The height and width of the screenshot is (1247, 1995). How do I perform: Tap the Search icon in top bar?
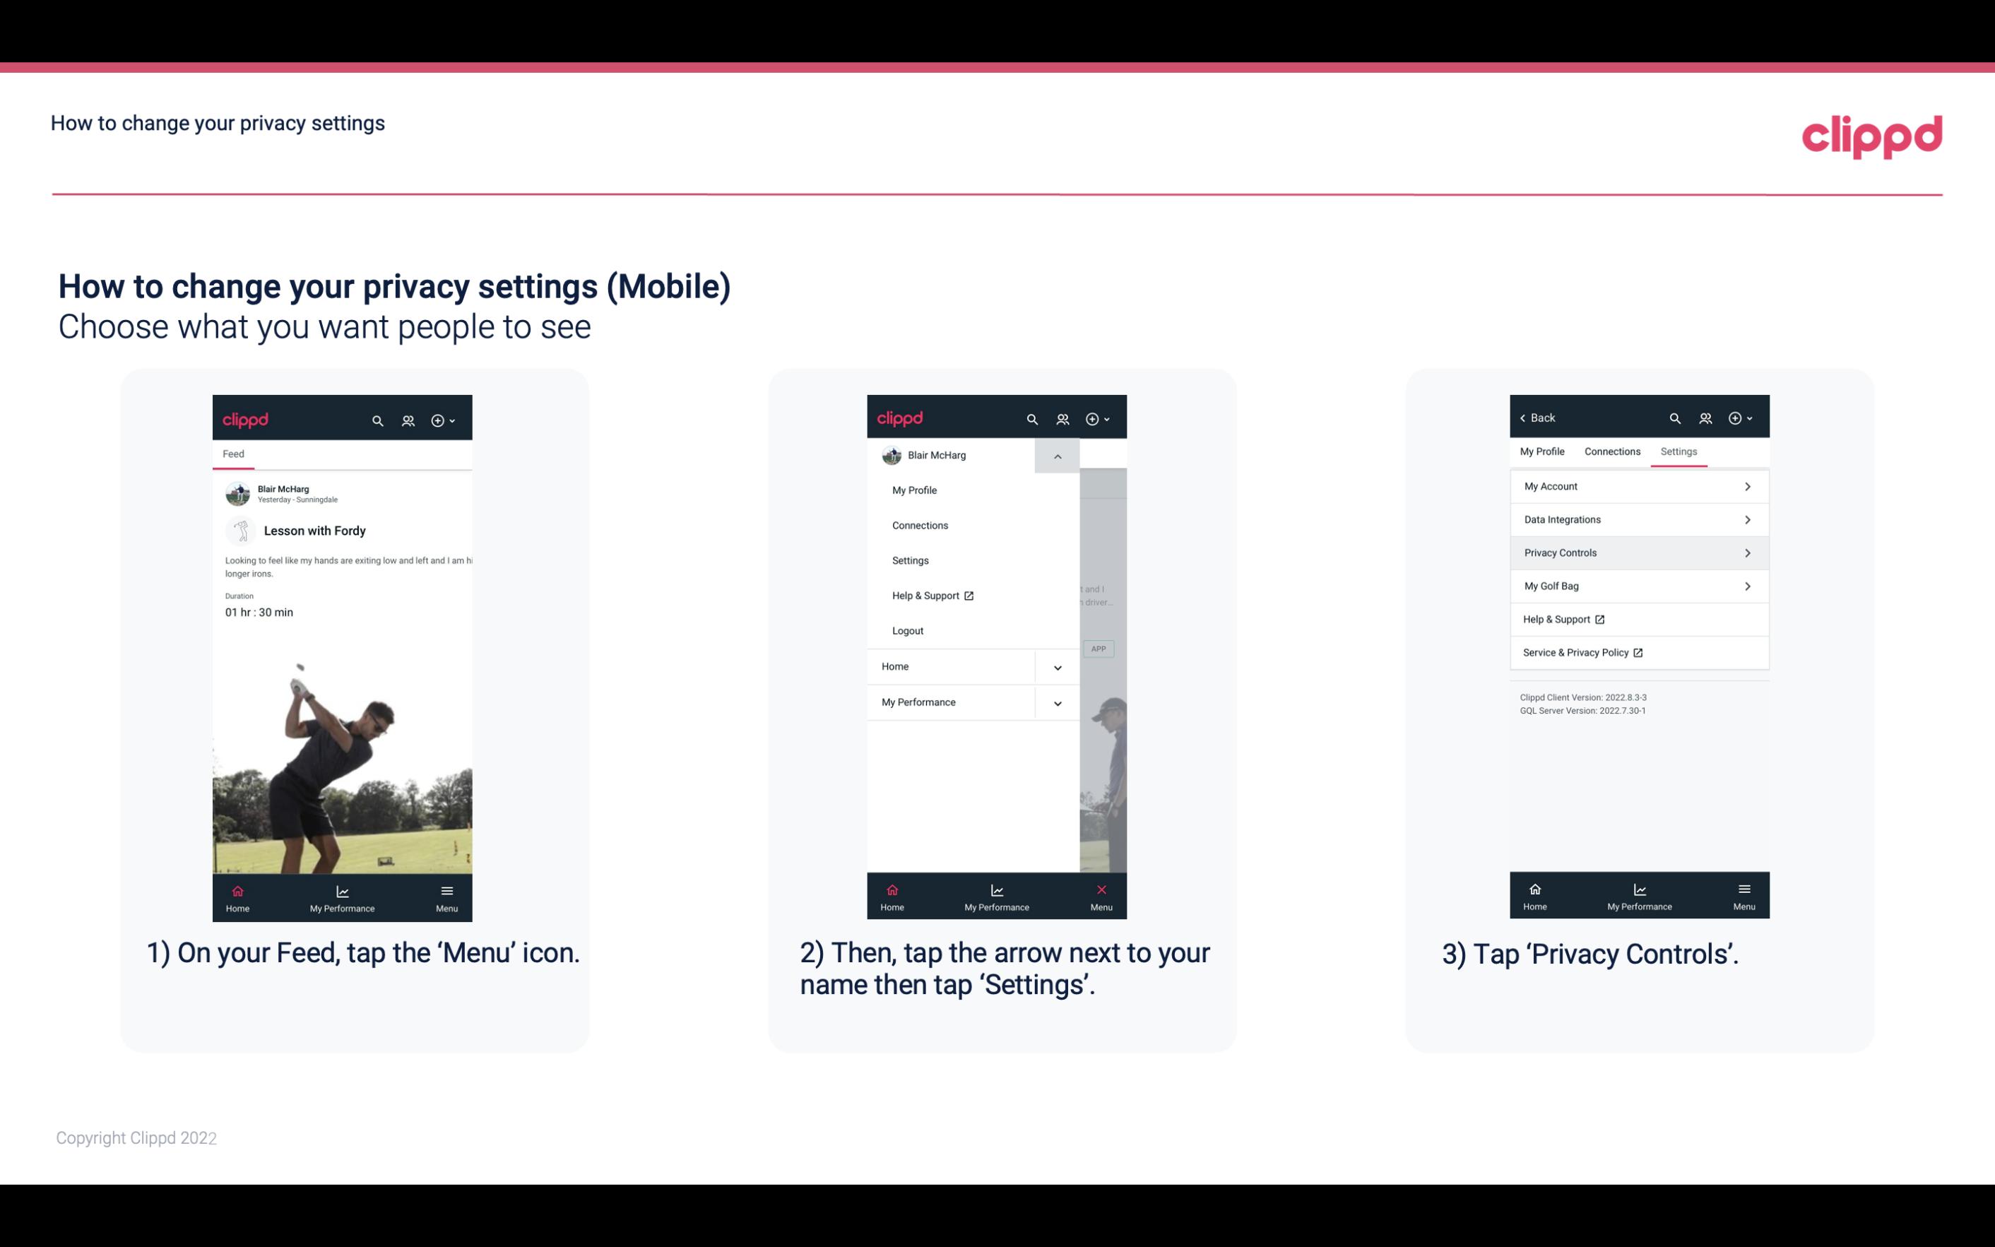pos(377,418)
